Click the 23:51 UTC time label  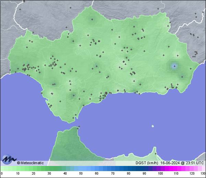tap(195, 163)
